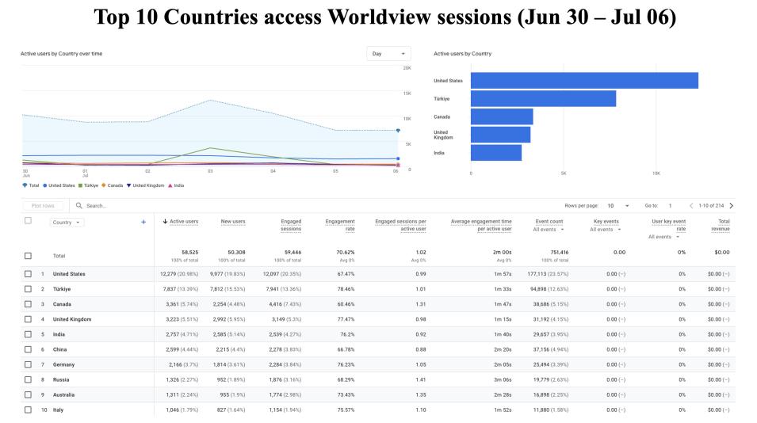This screenshot has width=757, height=423.
Task: Select the Türkiye row checkbox
Action: tap(28, 289)
